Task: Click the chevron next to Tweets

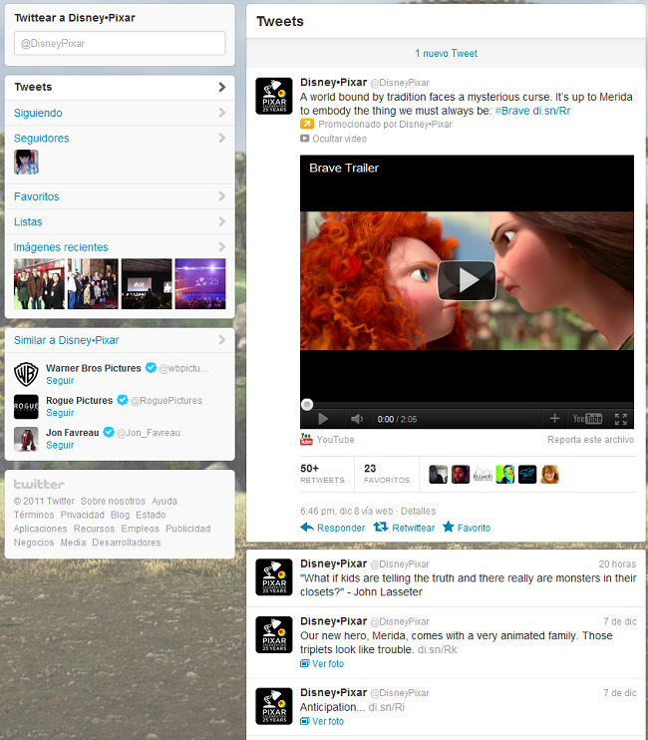Action: pyautogui.click(x=221, y=88)
